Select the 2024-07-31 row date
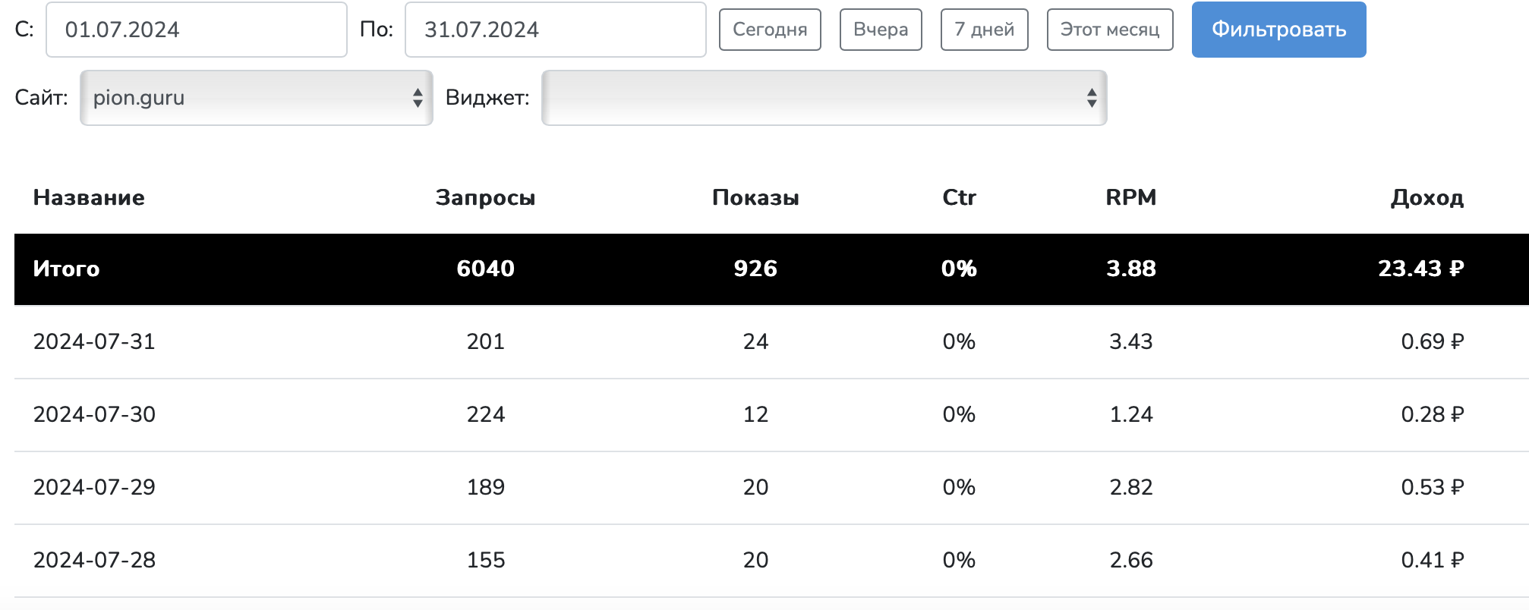This screenshot has height=610, width=1529. pos(94,341)
